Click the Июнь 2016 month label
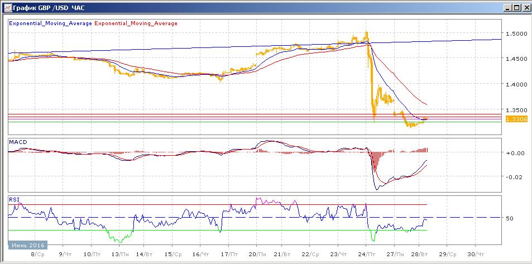This screenshot has width=532, height=264. point(28,244)
